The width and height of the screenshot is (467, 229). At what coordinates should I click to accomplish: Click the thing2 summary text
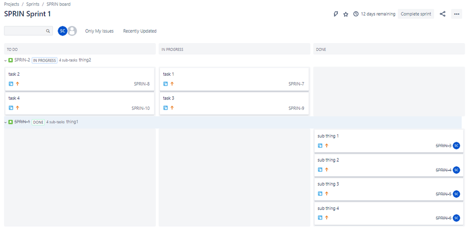click(x=85, y=60)
